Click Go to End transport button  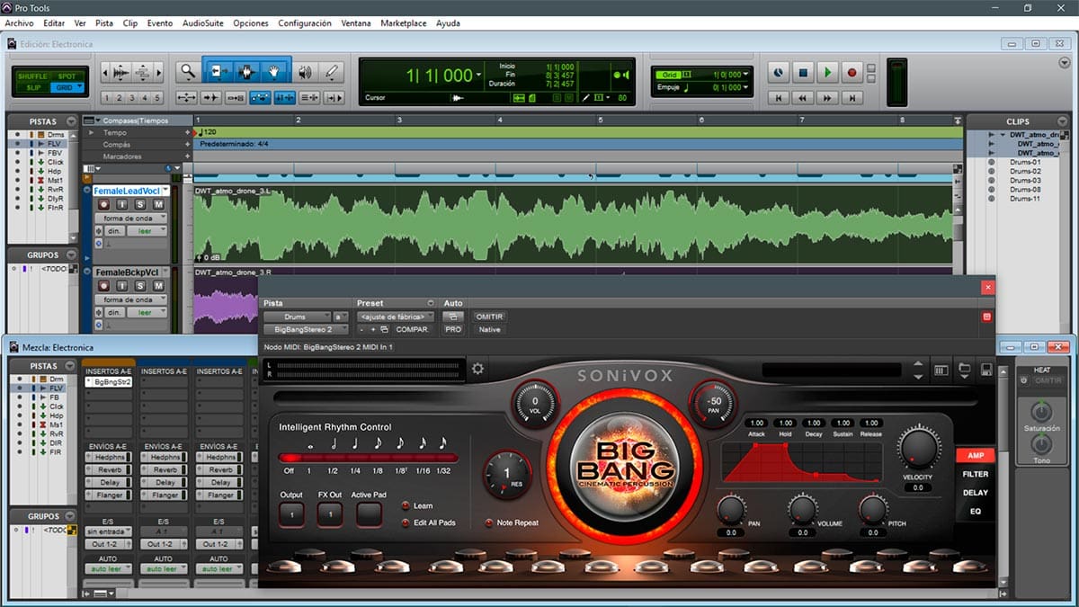click(x=852, y=98)
